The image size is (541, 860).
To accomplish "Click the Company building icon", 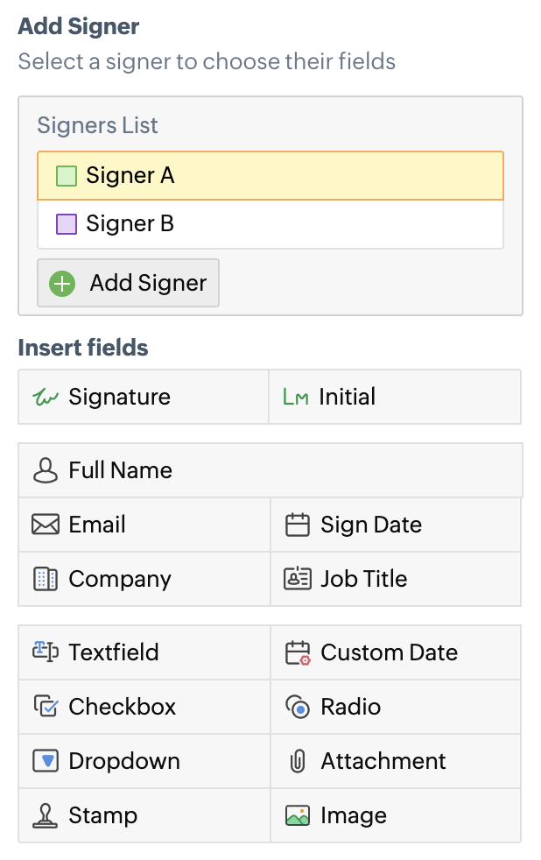I will [x=45, y=579].
